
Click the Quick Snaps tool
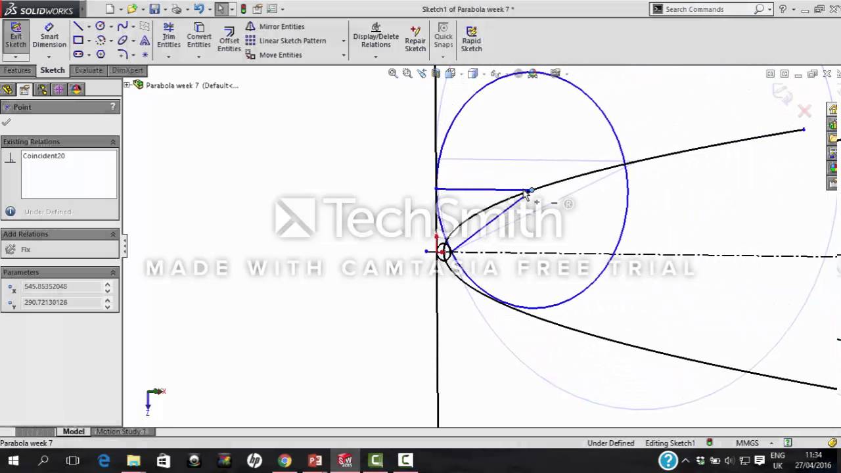(x=443, y=35)
